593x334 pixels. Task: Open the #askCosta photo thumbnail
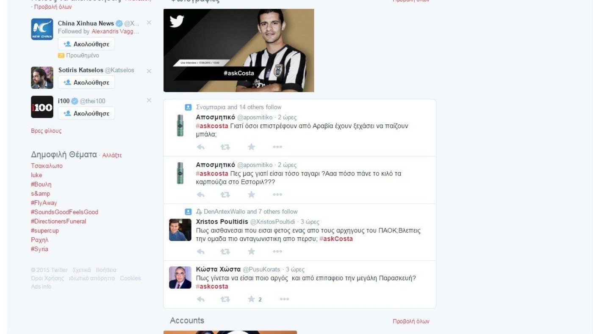[239, 50]
